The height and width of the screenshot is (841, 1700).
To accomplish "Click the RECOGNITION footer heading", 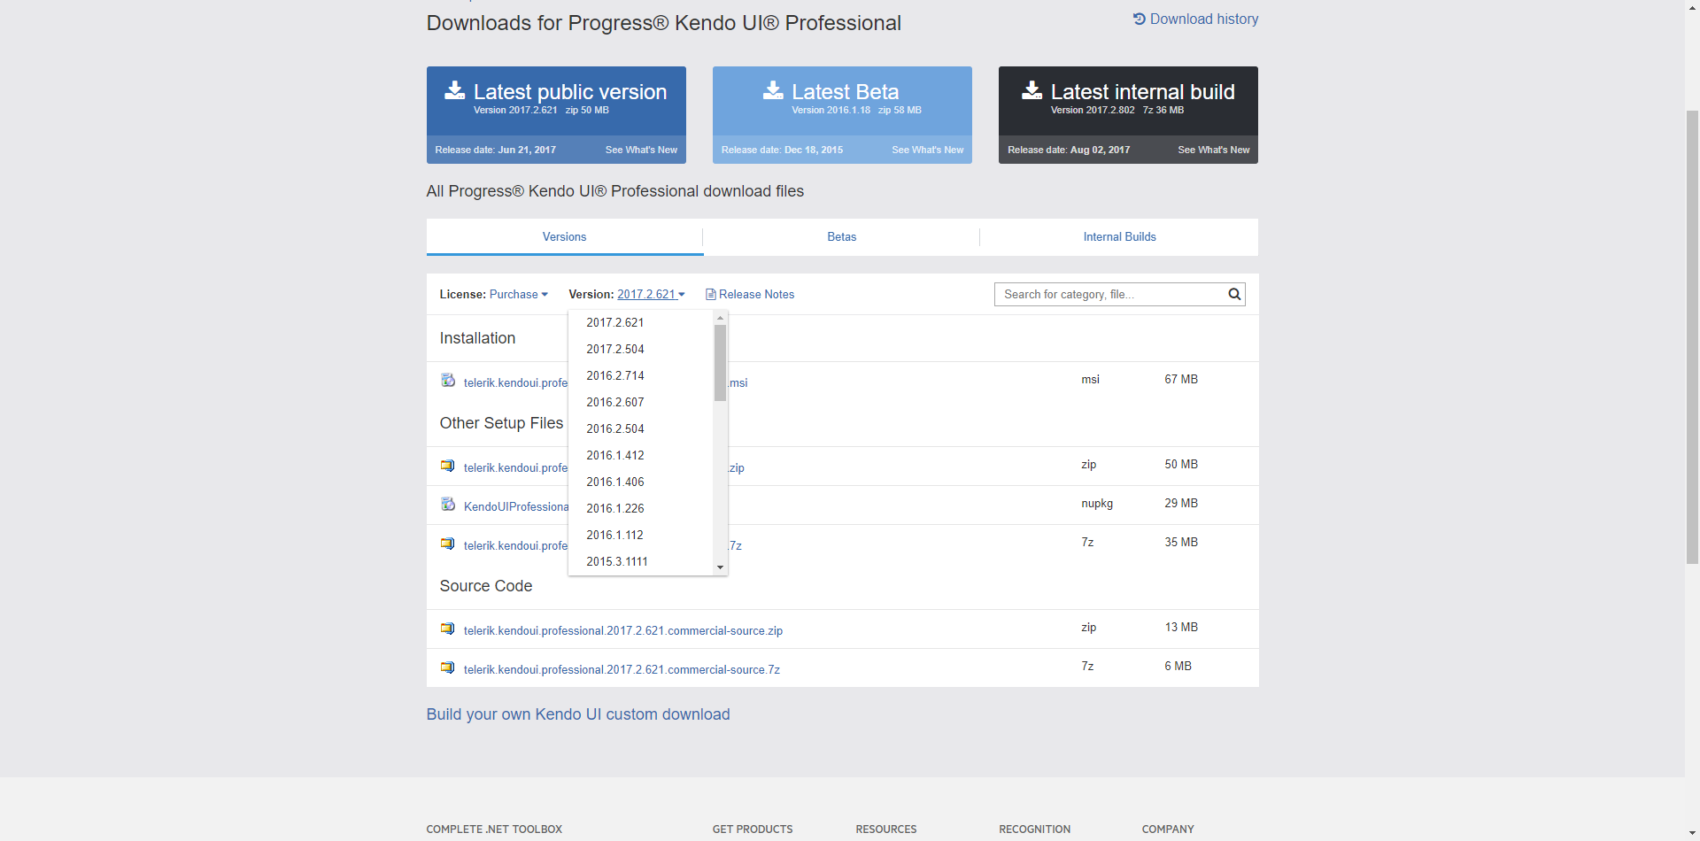I will click(x=1035, y=829).
